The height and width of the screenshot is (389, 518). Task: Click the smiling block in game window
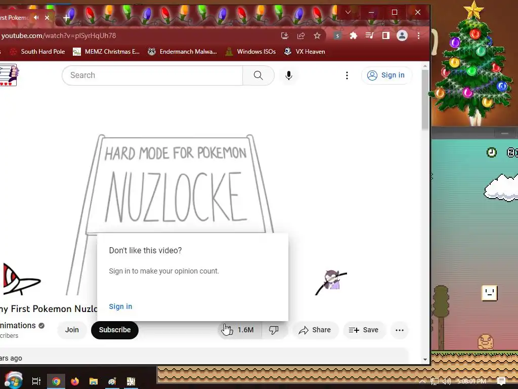[x=489, y=293]
